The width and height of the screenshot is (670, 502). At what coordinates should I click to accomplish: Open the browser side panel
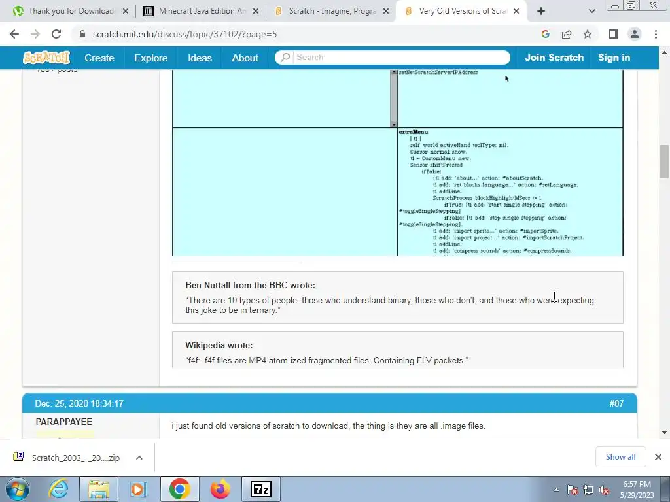pos(614,34)
